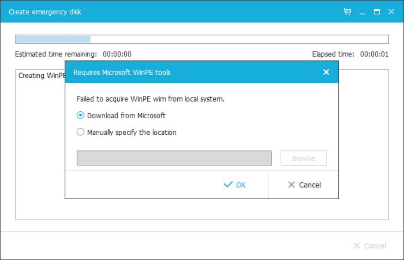
Task: Confirm the dialog with OK
Action: 235,185
